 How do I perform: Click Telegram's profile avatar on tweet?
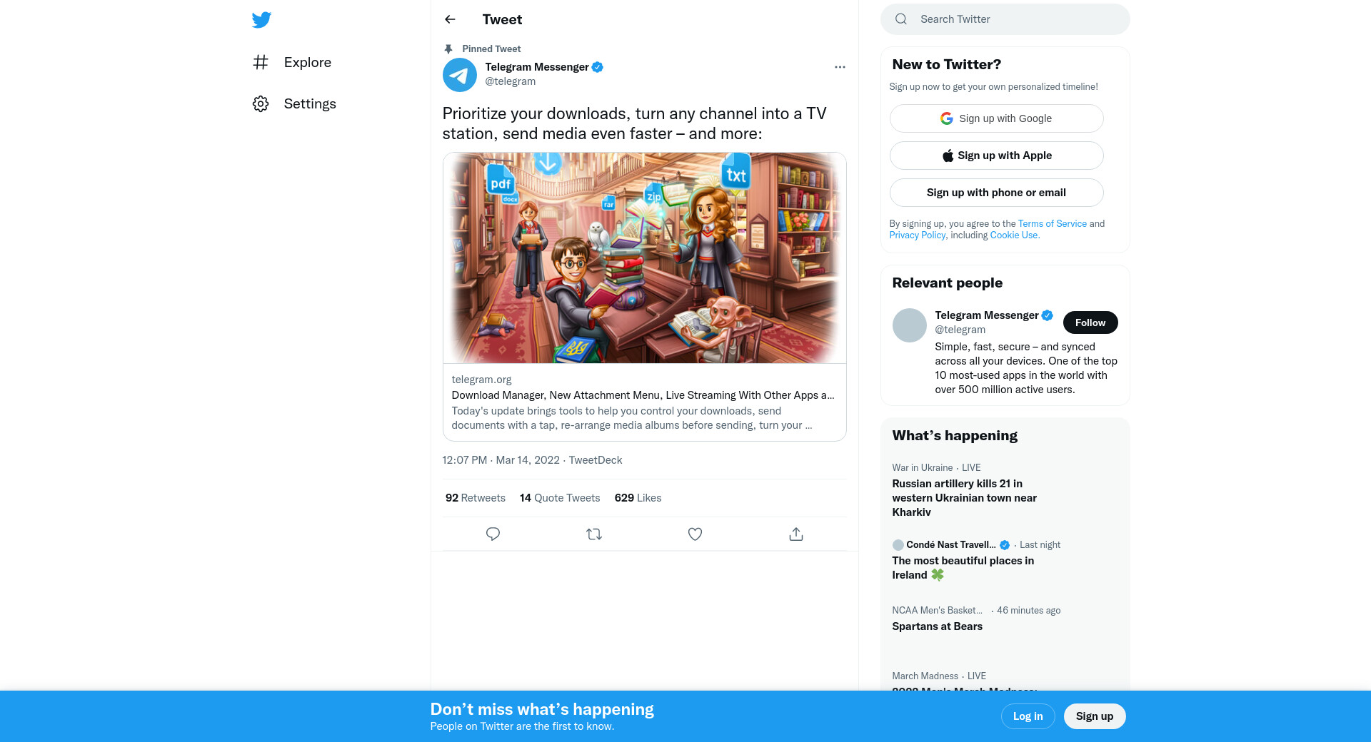coord(460,75)
